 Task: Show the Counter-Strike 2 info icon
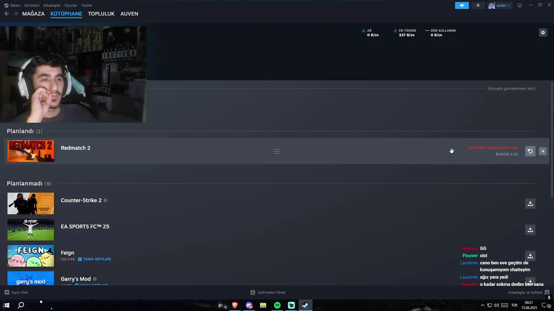coord(106,200)
